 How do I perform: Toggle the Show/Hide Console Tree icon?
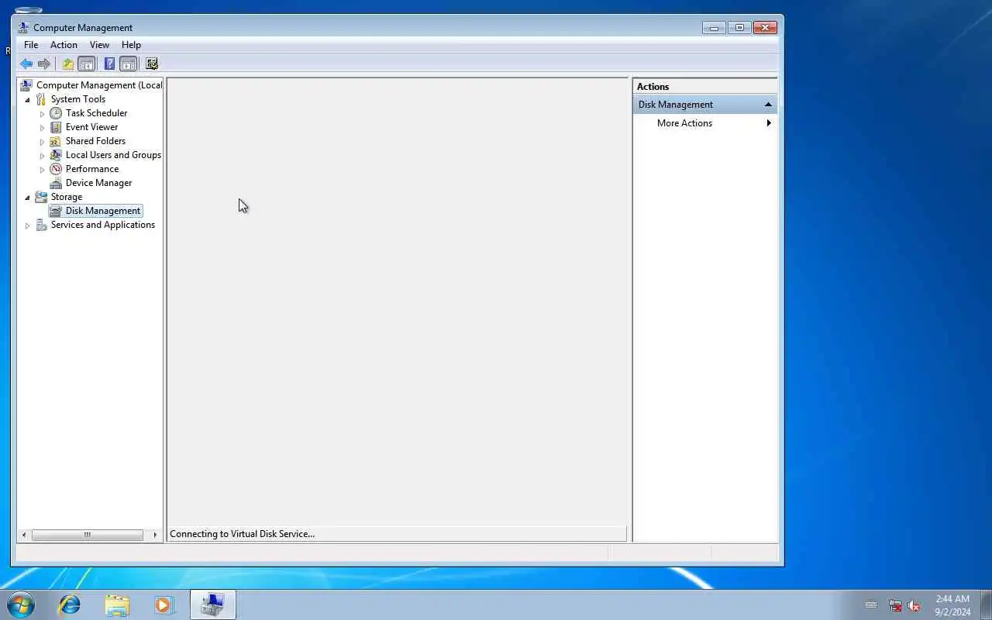87,64
